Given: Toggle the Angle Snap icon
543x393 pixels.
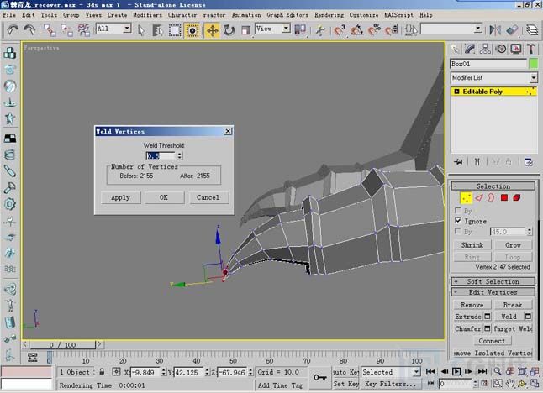Looking at the screenshot, I should pos(356,30).
